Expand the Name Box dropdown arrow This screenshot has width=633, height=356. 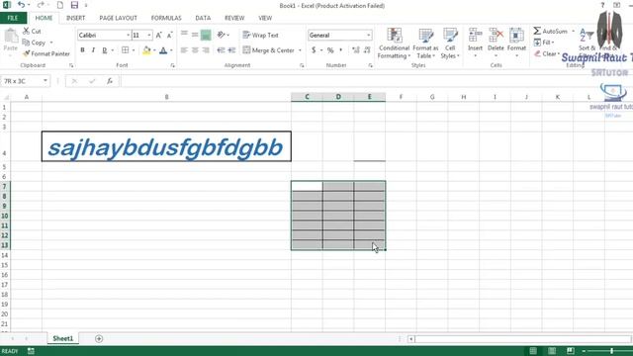(45, 81)
